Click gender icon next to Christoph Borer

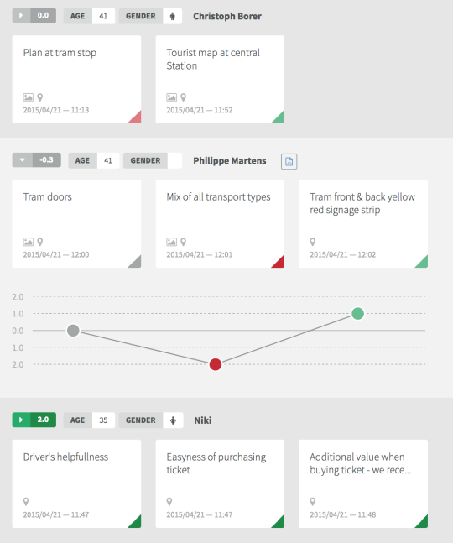click(172, 16)
